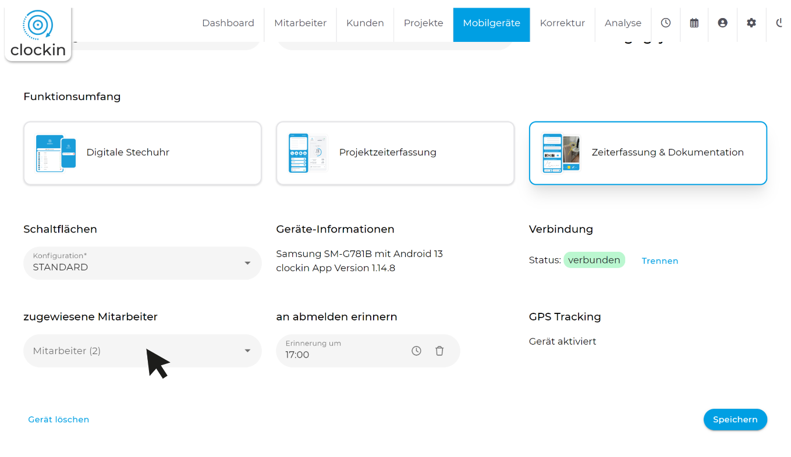This screenshot has height=457, width=791.
Task: Click the an abmelden erinnern heading
Action: pos(337,317)
